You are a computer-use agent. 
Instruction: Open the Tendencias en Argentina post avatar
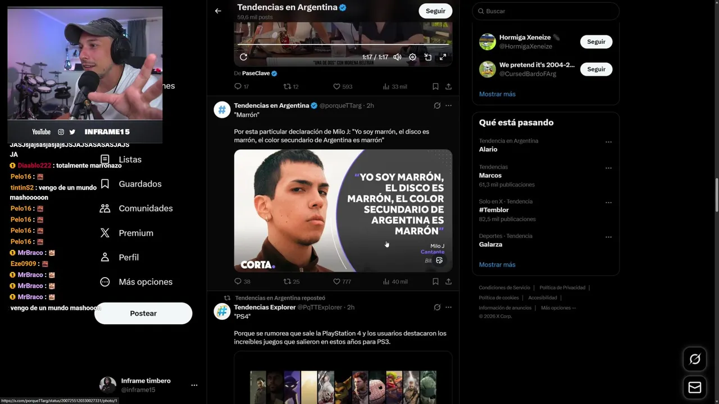(x=222, y=110)
